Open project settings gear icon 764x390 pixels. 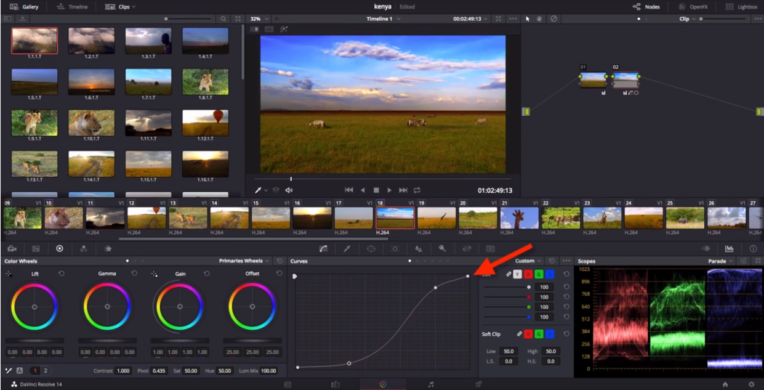[751, 384]
